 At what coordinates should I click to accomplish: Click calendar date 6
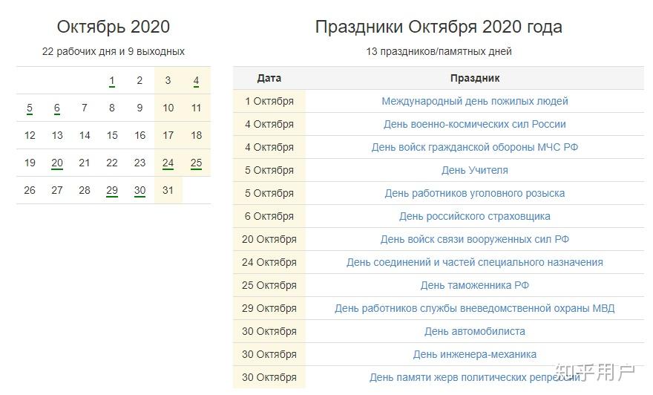tap(57, 108)
